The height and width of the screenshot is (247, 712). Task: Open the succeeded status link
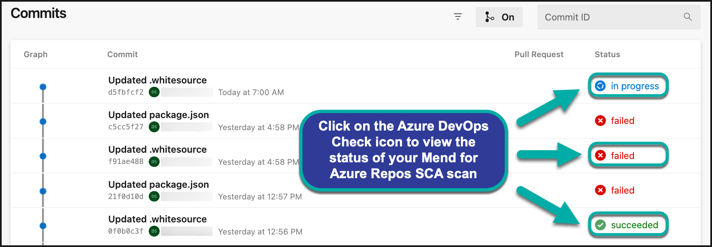pyautogui.click(x=634, y=225)
